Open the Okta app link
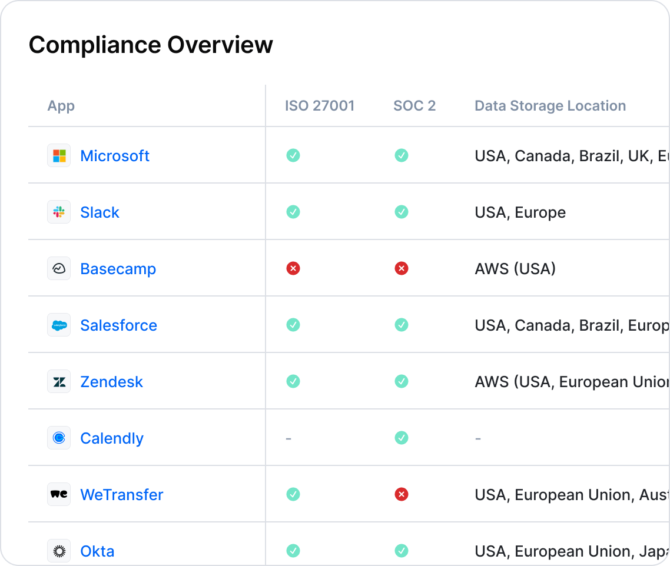 (97, 551)
